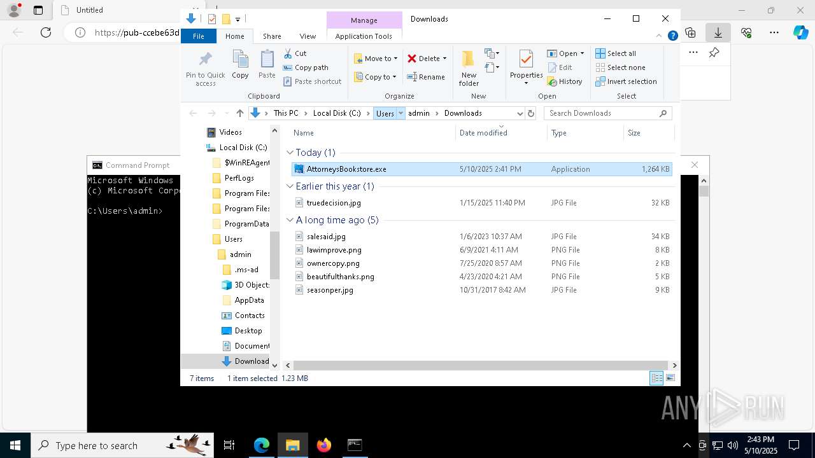Select salesaid.jpg file
This screenshot has width=815, height=458.
point(482,237)
